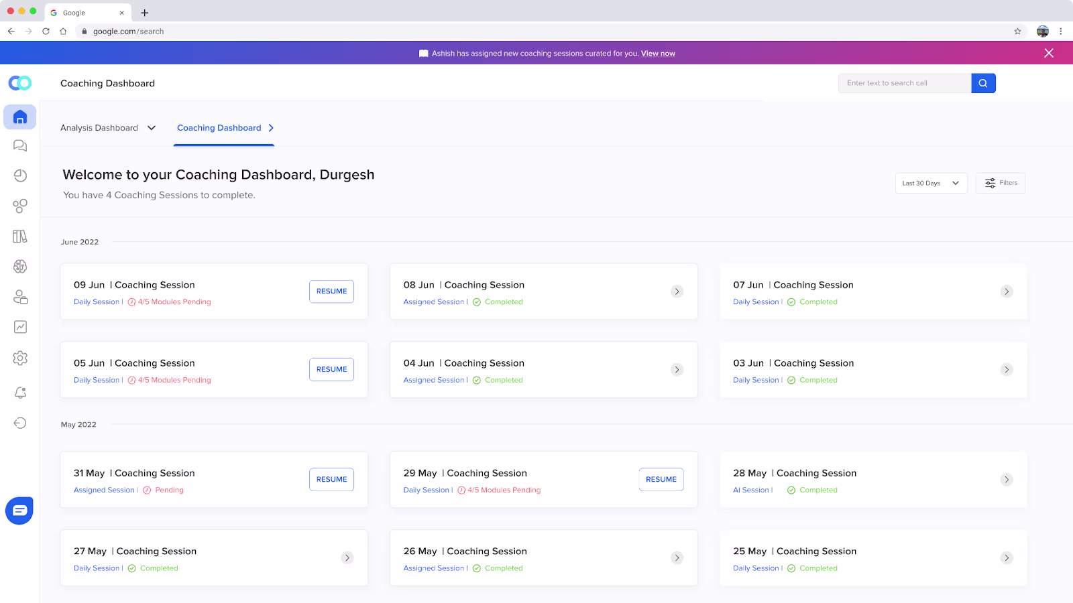Open the conversations chat bubbles sidebar icon

pos(20,145)
